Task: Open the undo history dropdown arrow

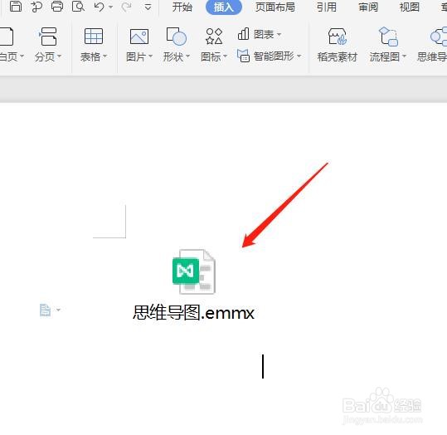Action: (x=111, y=7)
